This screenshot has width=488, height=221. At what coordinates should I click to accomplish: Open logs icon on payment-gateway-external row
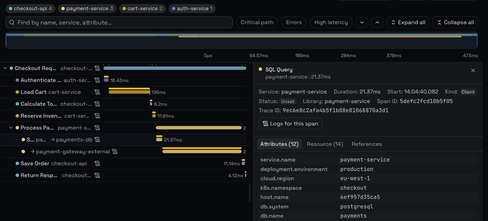(114, 151)
